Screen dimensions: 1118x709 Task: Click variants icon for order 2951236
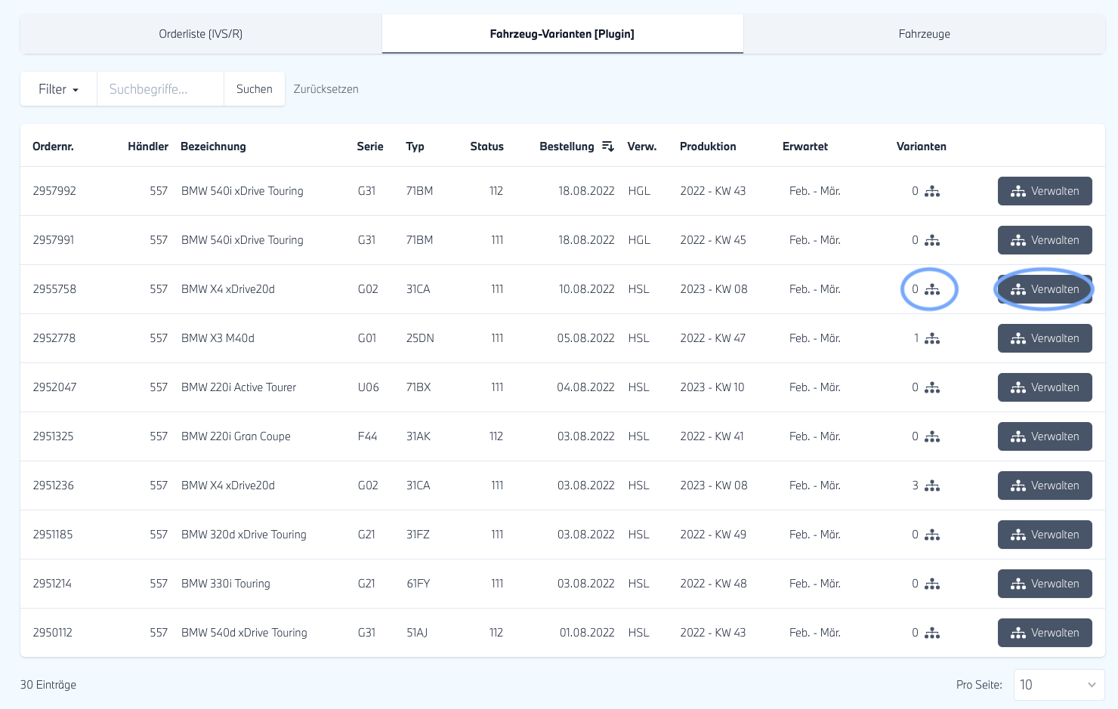932,486
